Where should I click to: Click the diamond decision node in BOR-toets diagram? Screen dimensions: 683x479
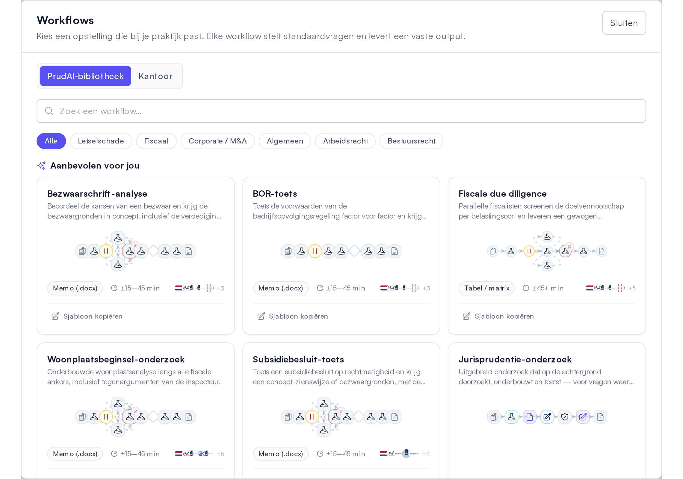[354, 251]
